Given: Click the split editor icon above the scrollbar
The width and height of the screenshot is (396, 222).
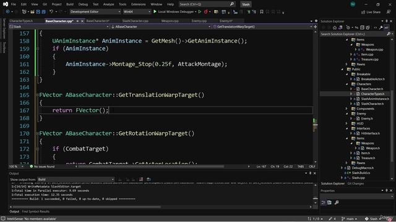Looking at the screenshot, I should pos(316,27).
